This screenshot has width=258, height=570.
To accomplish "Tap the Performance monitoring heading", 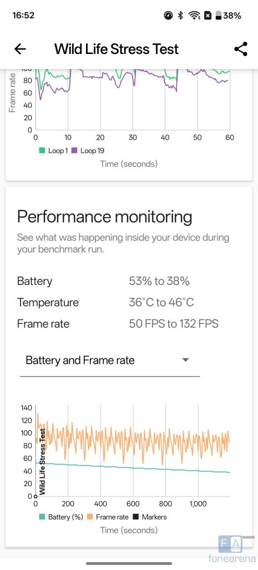I will click(104, 217).
